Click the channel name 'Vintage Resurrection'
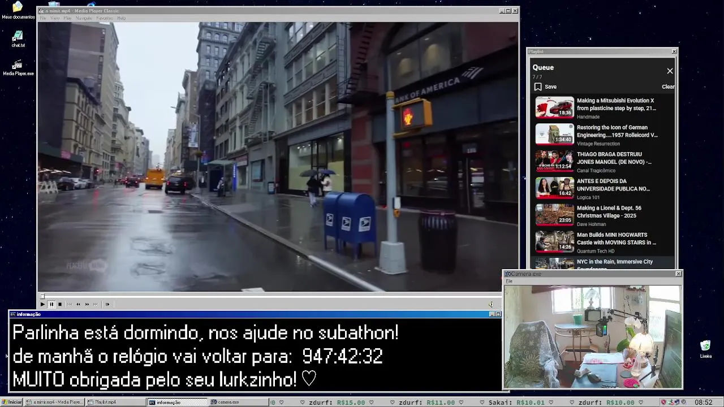 pos(600,144)
